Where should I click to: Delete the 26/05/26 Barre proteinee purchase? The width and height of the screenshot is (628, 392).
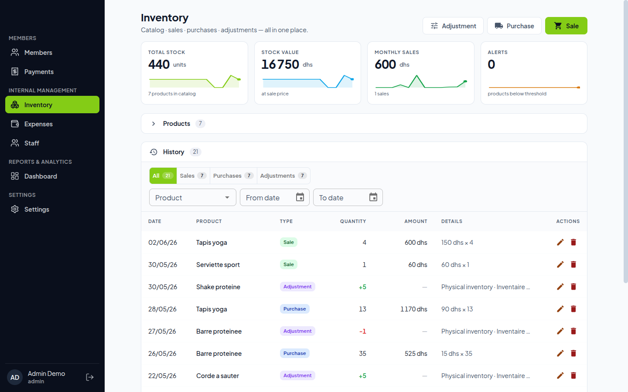pyautogui.click(x=573, y=353)
